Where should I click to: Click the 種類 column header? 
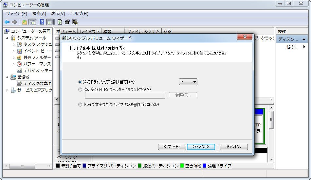coord(113,31)
